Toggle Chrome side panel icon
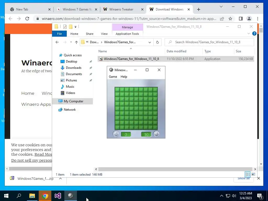The image size is (268, 201). [241, 19]
